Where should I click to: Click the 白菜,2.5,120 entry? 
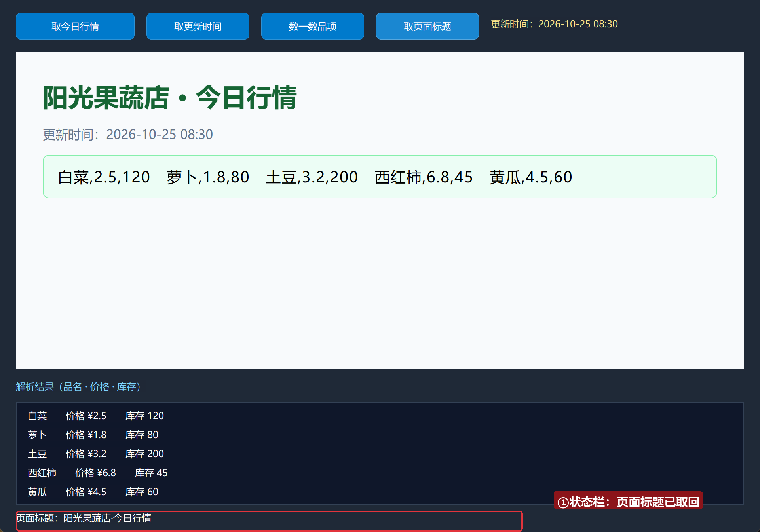point(104,177)
